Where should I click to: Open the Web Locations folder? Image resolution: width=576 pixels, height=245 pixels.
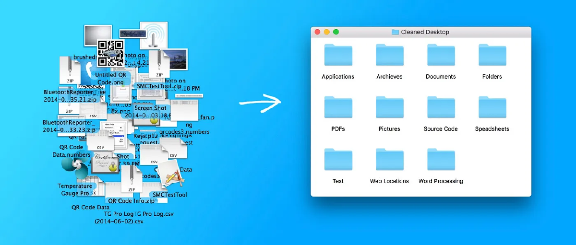(x=389, y=159)
